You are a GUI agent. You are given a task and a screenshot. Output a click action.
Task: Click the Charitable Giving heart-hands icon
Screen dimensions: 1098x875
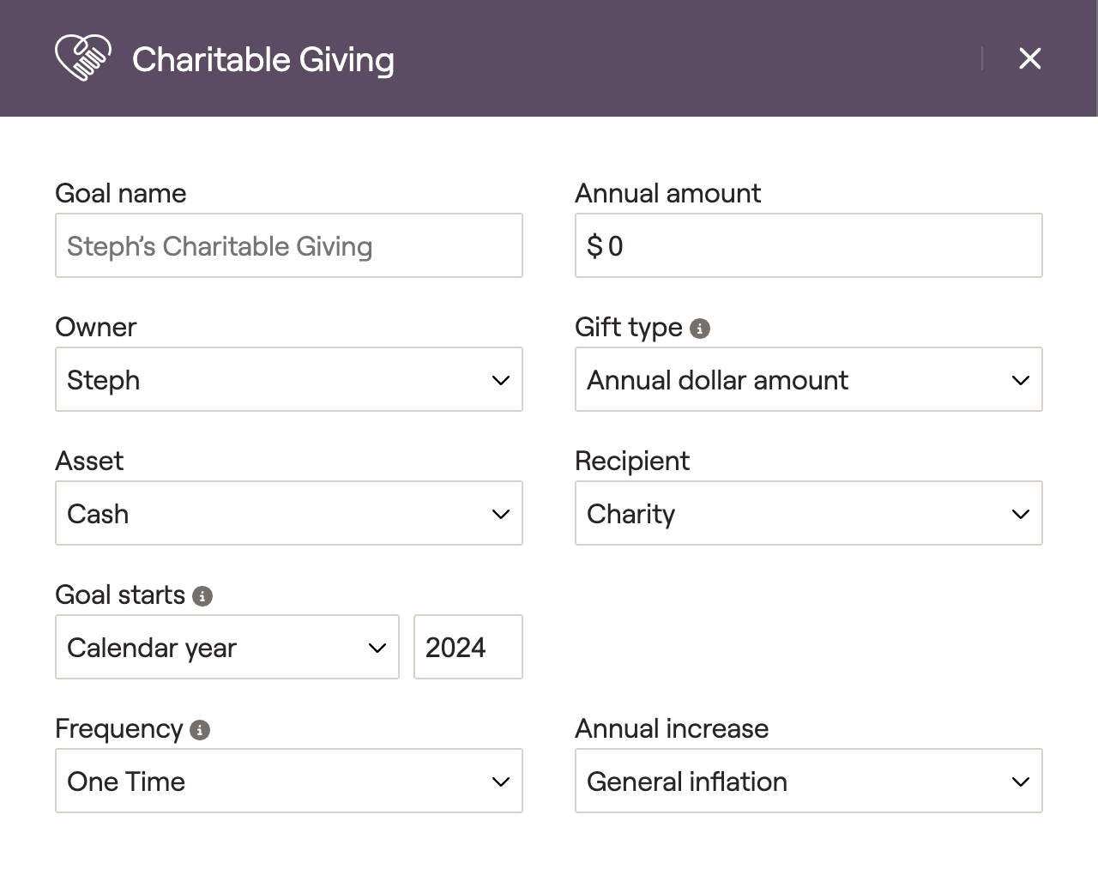pyautogui.click(x=82, y=58)
